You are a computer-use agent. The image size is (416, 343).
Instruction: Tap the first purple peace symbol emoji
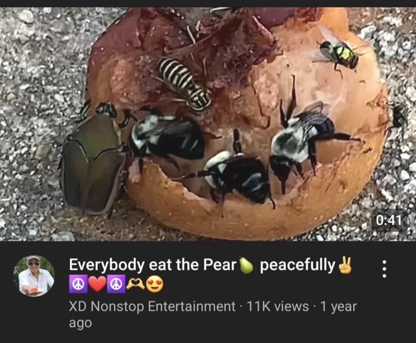pos(78,284)
